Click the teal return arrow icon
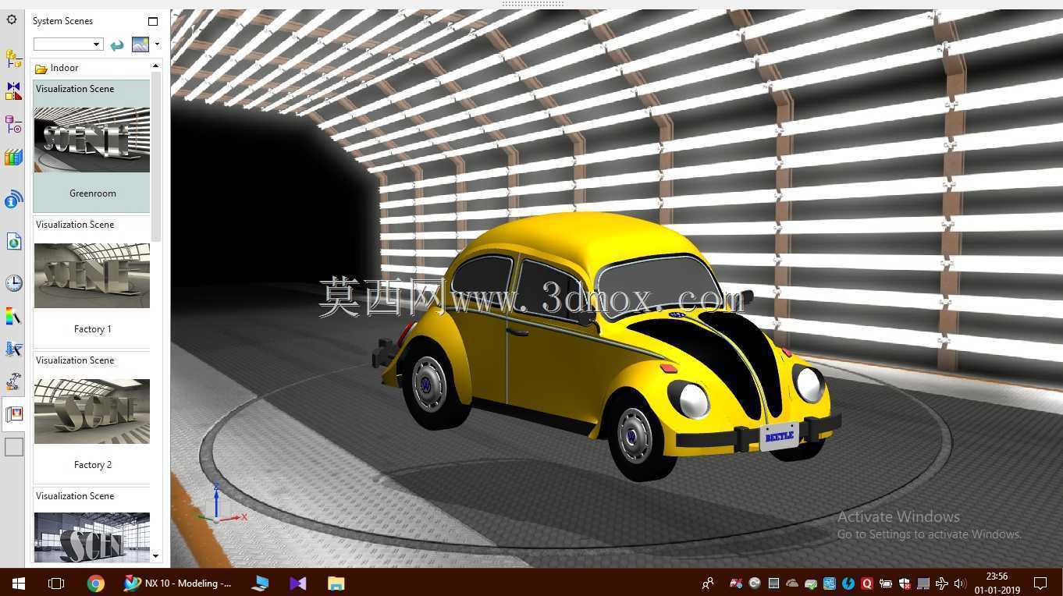 117,44
